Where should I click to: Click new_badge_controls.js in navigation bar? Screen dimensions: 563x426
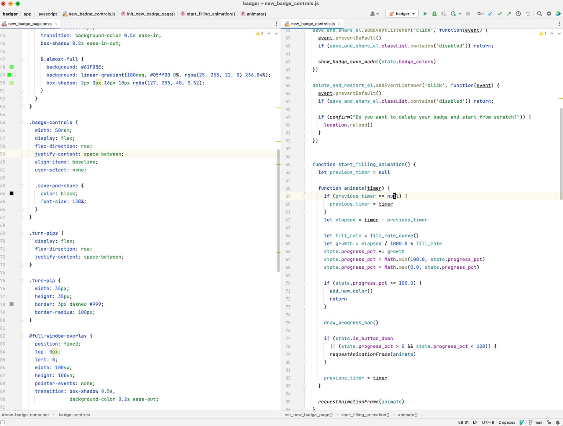[x=89, y=14]
